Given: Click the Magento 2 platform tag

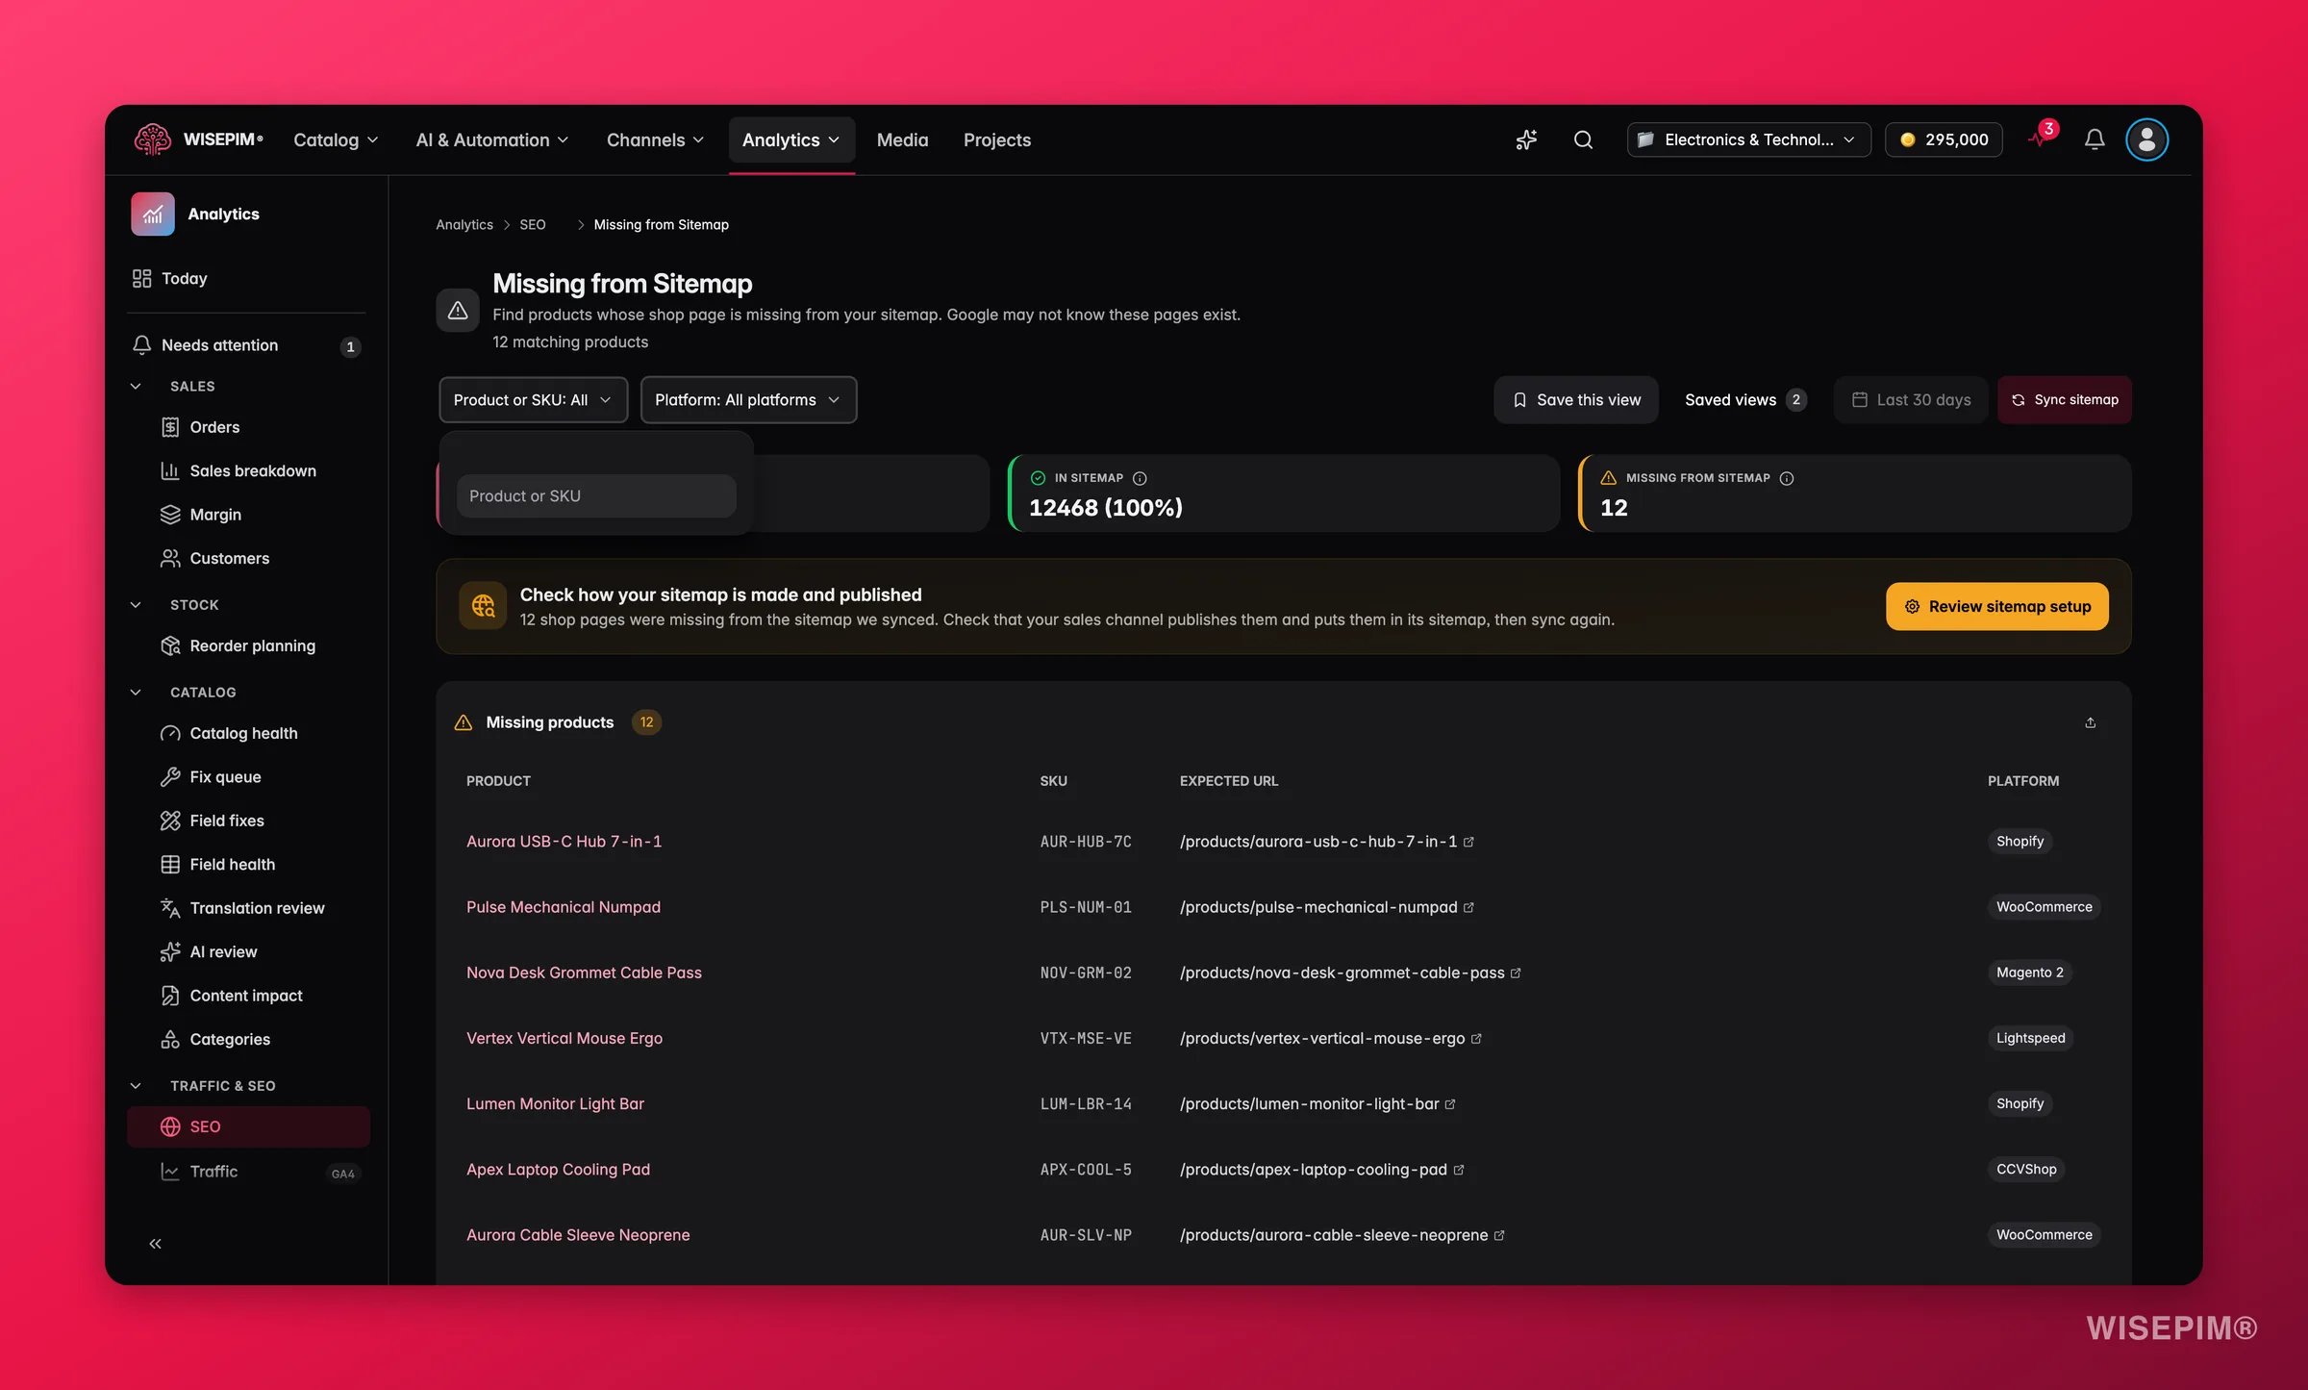Looking at the screenshot, I should click(2030, 973).
